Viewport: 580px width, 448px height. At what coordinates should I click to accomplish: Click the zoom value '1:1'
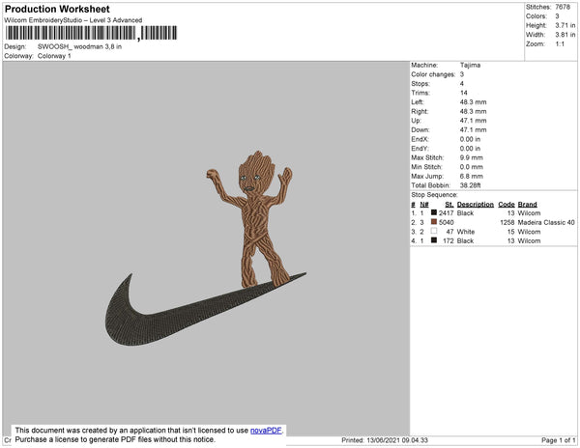pos(560,44)
